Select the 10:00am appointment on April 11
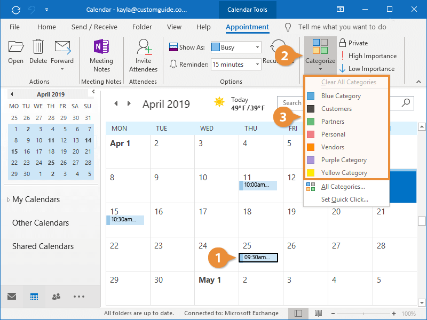The width and height of the screenshot is (427, 320). pyautogui.click(x=258, y=185)
